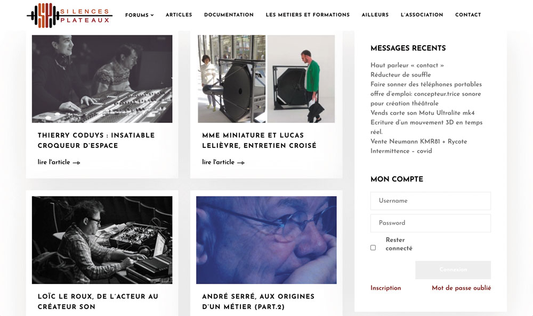Click the Silences Plateaux logo

(x=70, y=15)
